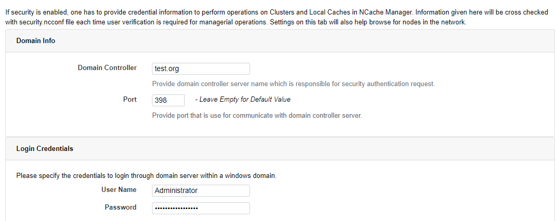Click the Domain Controller input field

[x=201, y=69]
